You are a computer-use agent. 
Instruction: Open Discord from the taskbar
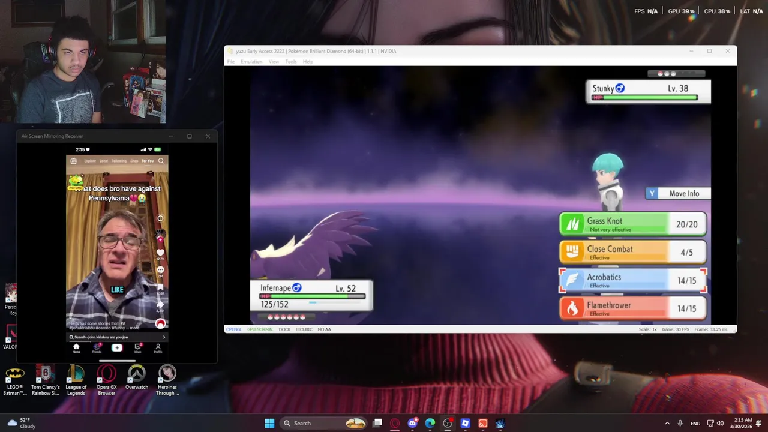412,424
